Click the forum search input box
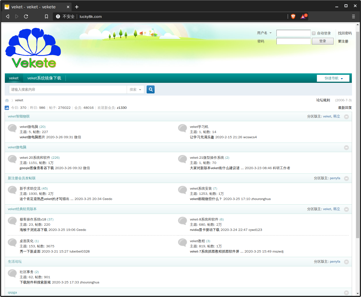 68,89
